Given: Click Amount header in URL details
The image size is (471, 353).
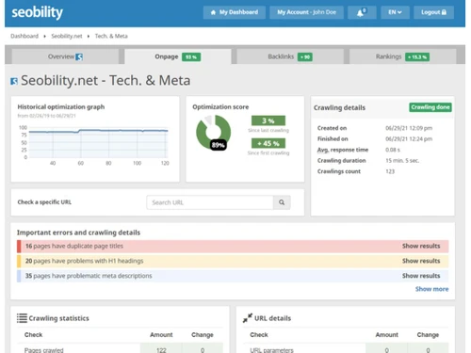Looking at the screenshot, I should tap(386, 335).
